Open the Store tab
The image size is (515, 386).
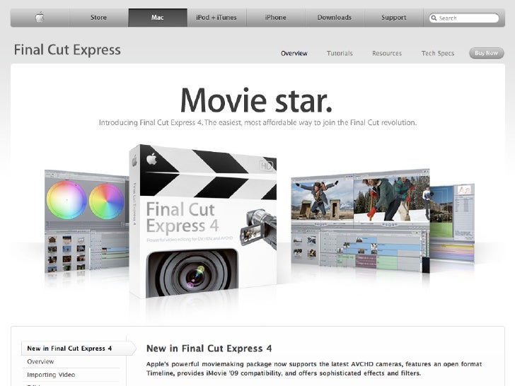pyautogui.click(x=98, y=18)
